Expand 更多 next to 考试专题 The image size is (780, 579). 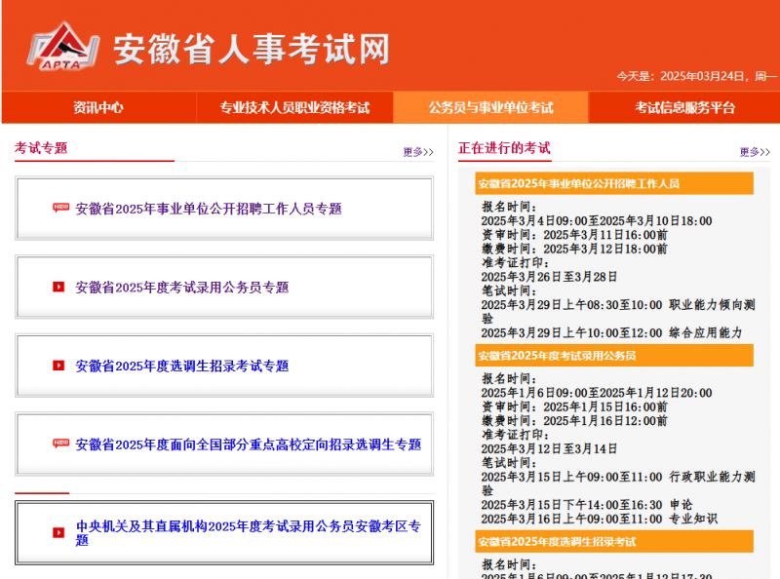tap(418, 152)
